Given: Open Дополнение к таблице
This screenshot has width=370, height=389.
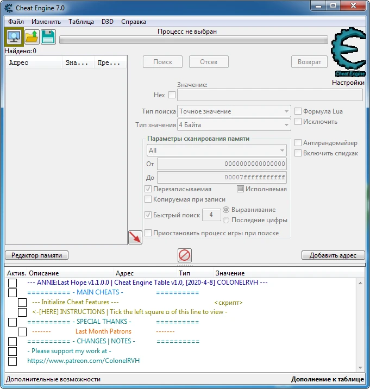Looking at the screenshot, I should pos(328,379).
